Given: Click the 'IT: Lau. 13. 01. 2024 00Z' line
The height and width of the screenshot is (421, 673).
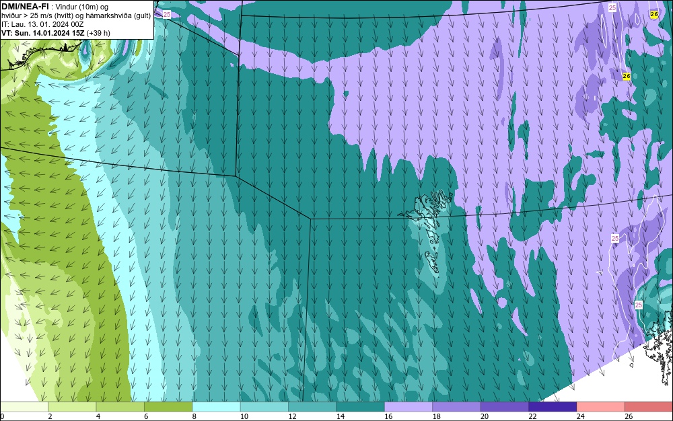Looking at the screenshot, I should (42, 24).
